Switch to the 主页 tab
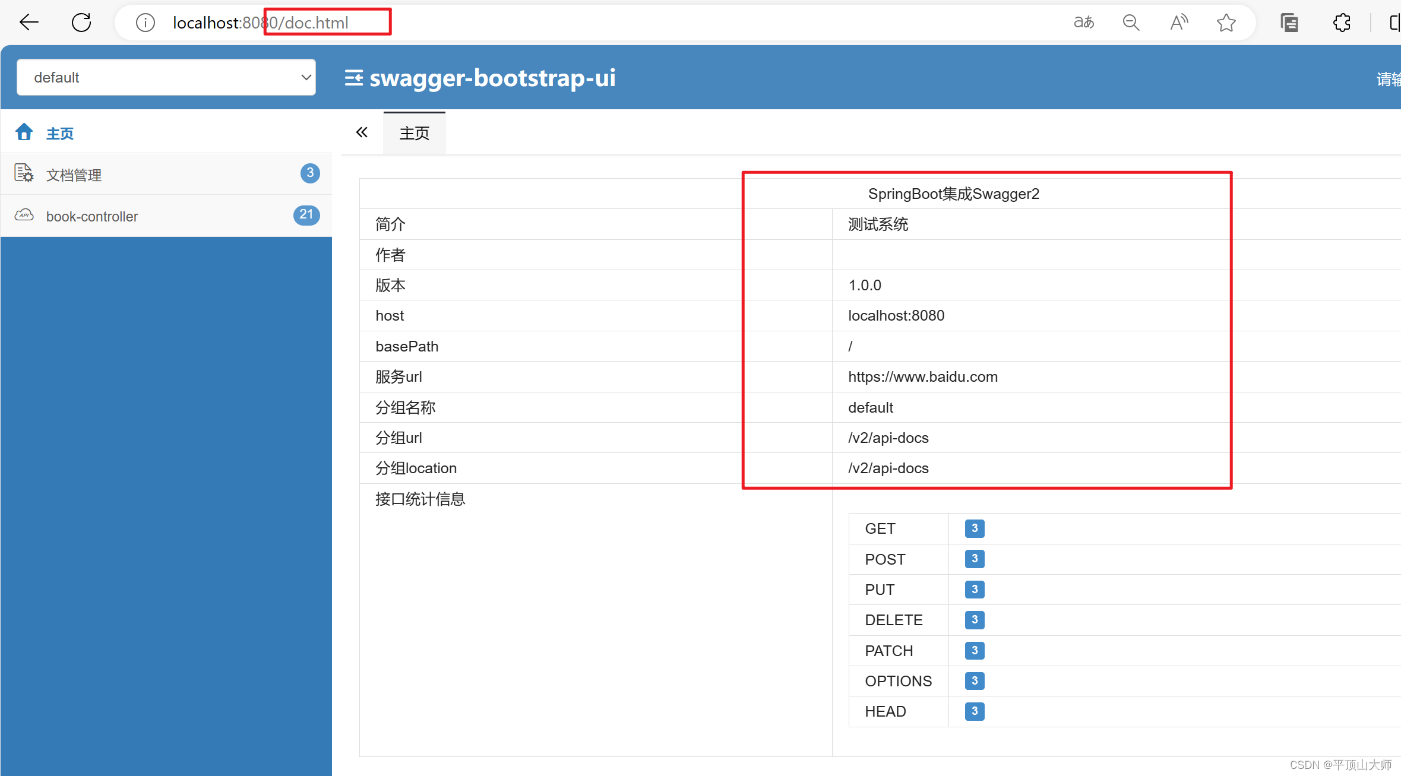Image resolution: width=1401 pixels, height=776 pixels. pyautogui.click(x=414, y=133)
